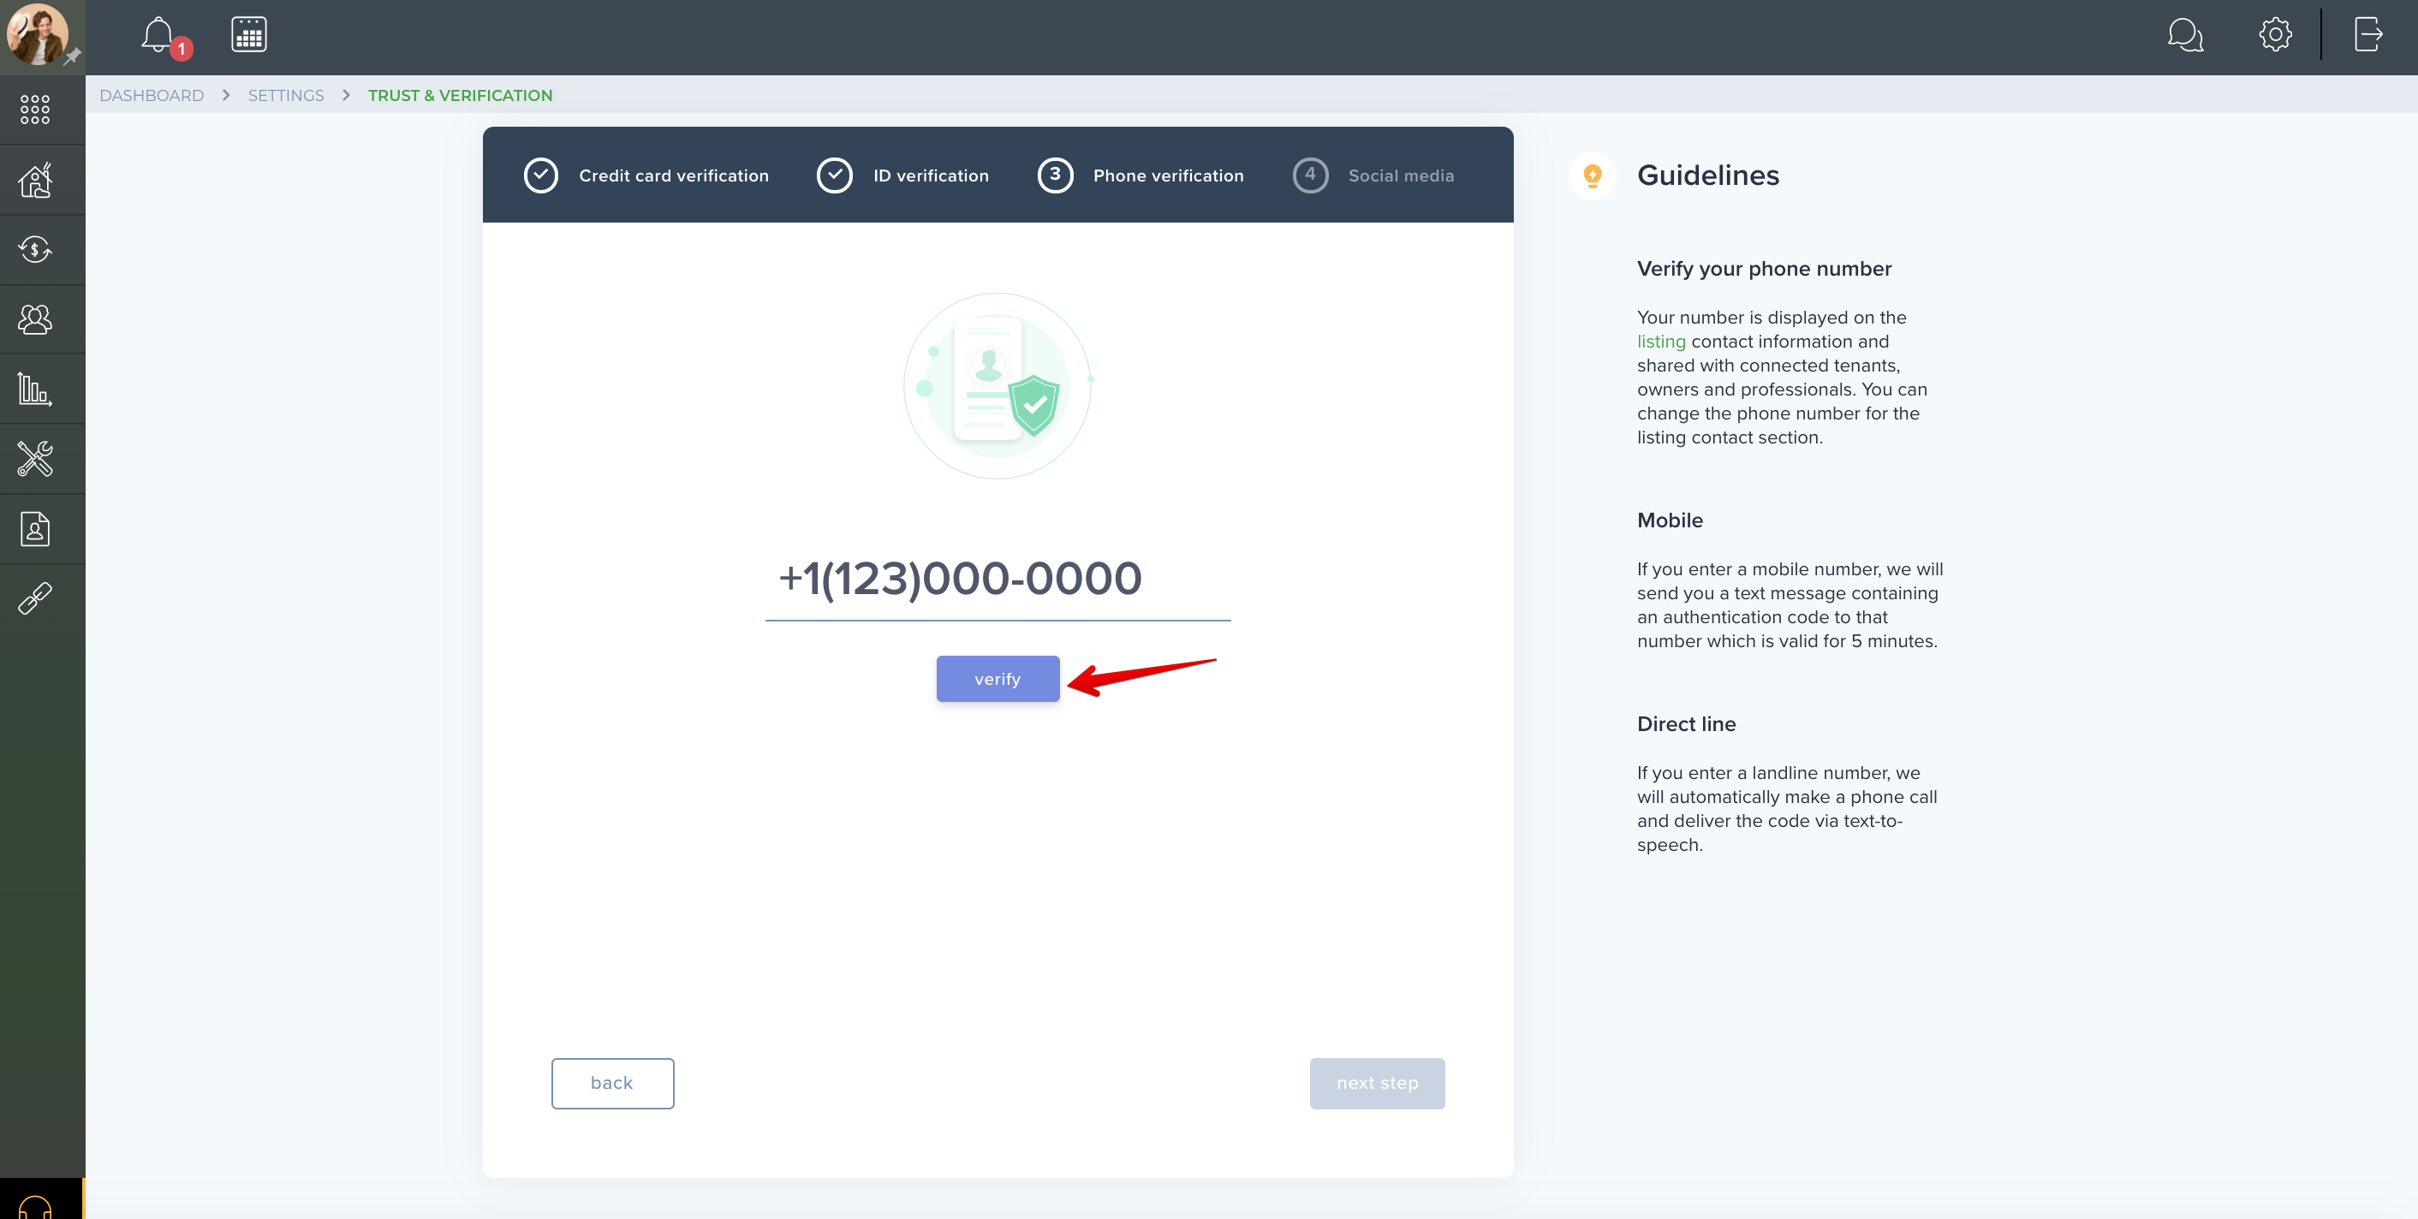Open the calendar icon in top bar
The height and width of the screenshot is (1219, 2418).
[x=249, y=35]
